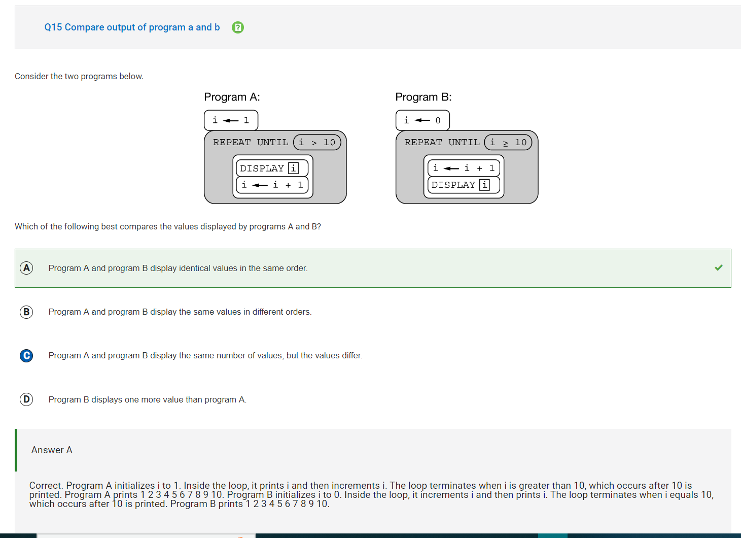Click the 'Answer A' explanation heading
The height and width of the screenshot is (538, 741).
[52, 450]
